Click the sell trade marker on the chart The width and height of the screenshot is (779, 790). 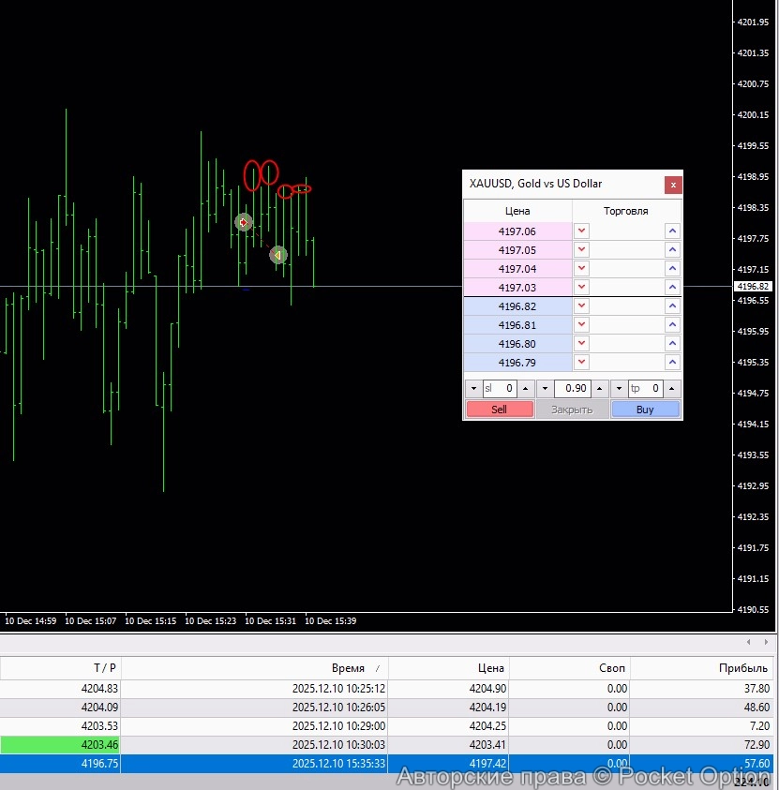point(277,254)
